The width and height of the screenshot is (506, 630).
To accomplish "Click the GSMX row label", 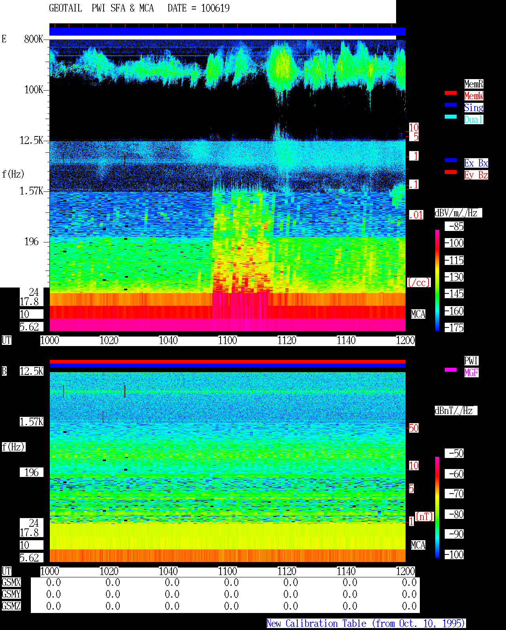I will click(x=11, y=583).
